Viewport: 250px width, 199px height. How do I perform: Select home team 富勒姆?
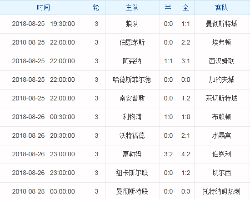click(132, 154)
